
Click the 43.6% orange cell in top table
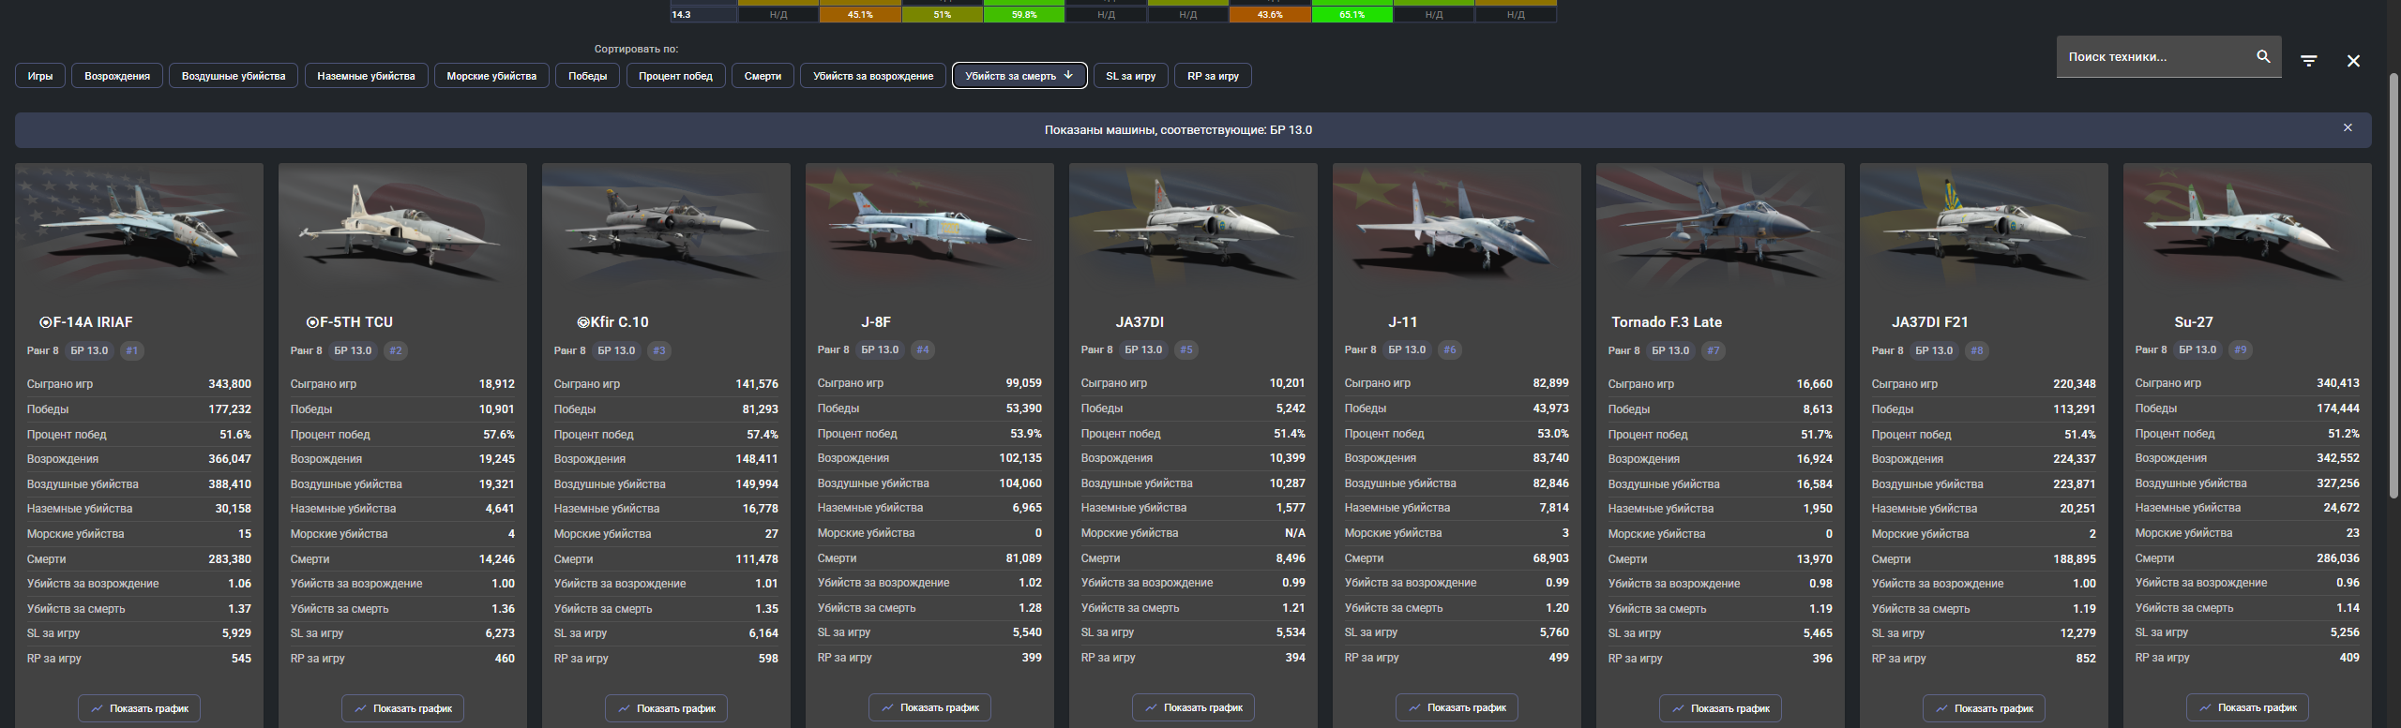(1270, 15)
